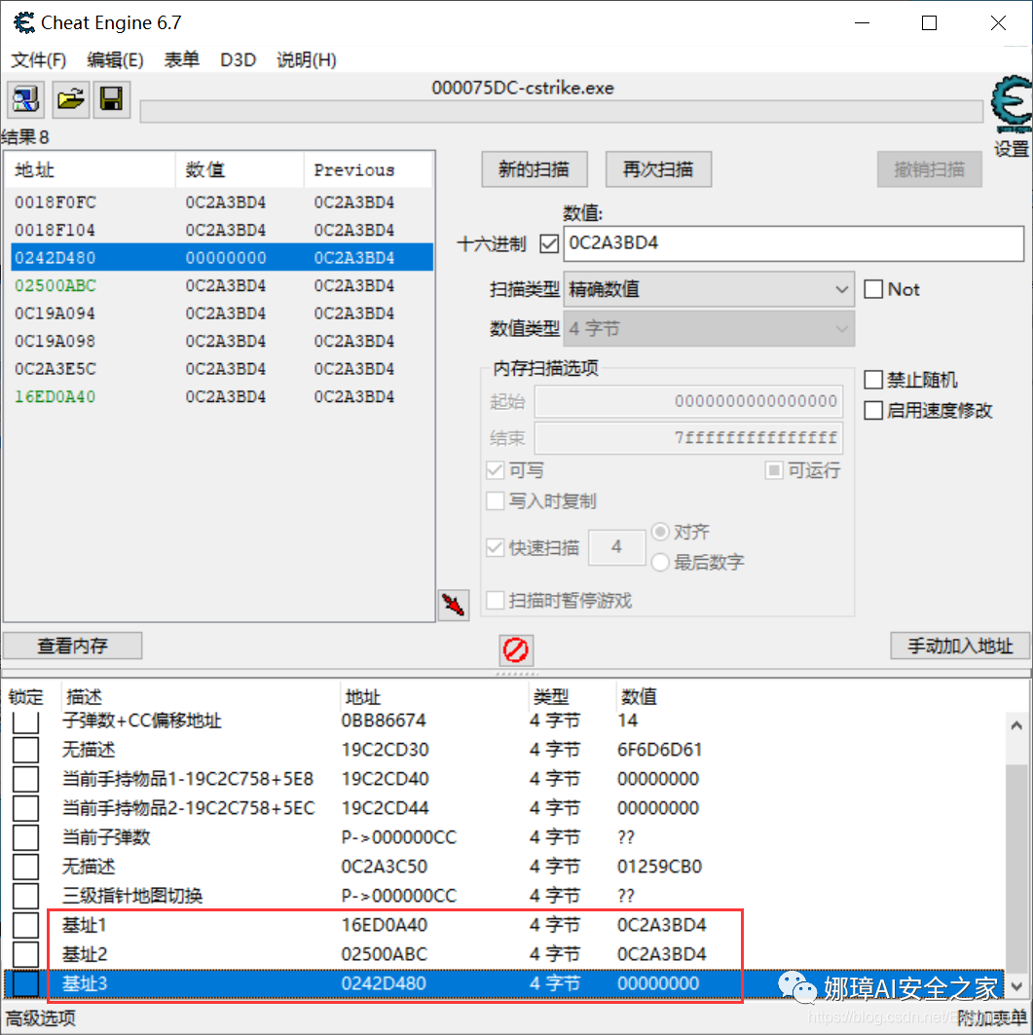Enable the 禁止随机 checkbox
The image size is (1033, 1035).
pyautogui.click(x=873, y=380)
